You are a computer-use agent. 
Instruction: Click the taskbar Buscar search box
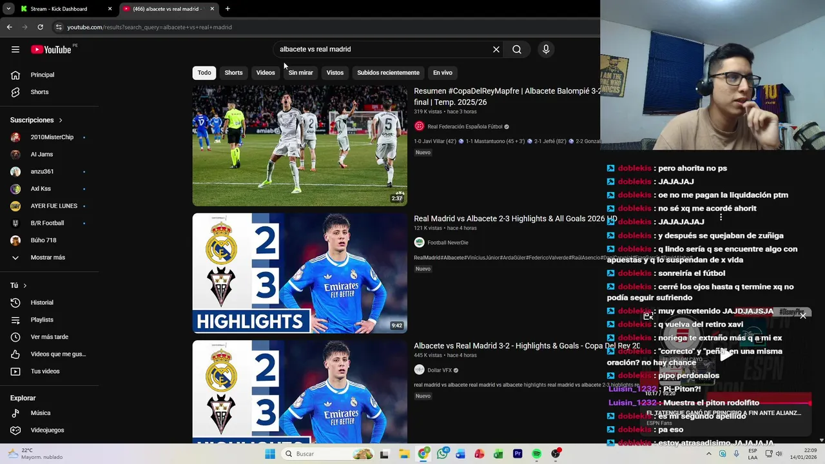click(327, 454)
